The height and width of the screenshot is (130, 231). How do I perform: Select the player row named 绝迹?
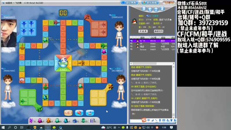[x=152, y=47]
